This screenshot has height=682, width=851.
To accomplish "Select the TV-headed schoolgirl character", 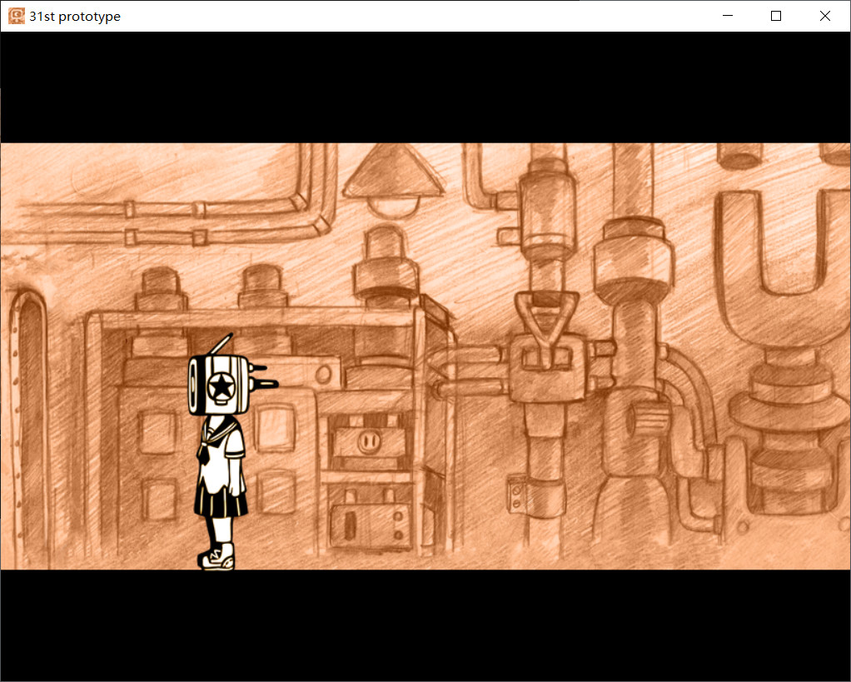I will pyautogui.click(x=221, y=450).
